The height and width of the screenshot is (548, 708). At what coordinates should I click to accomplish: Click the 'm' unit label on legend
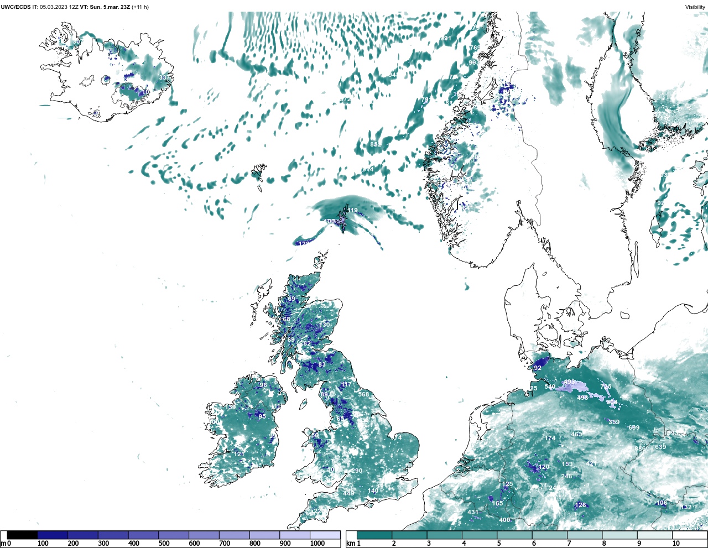[3, 544]
